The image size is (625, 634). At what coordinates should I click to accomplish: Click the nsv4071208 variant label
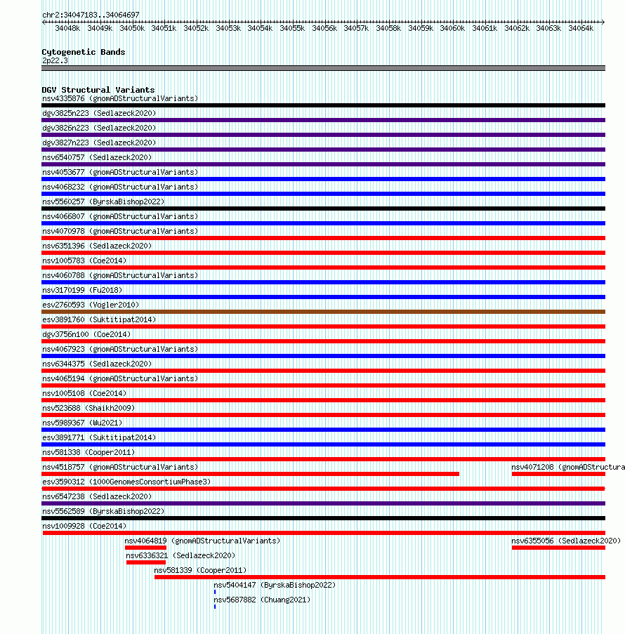point(568,467)
